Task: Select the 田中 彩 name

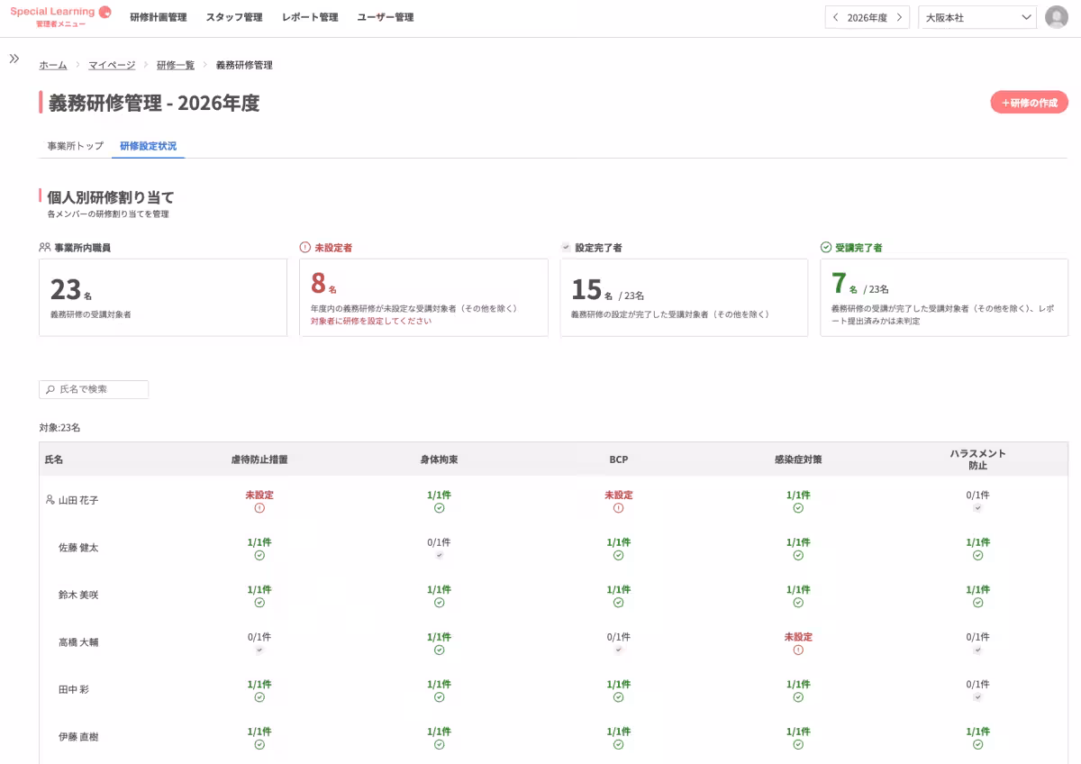Action: [74, 689]
